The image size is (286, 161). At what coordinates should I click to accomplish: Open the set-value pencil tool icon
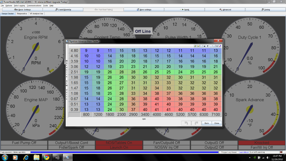tap(220, 46)
